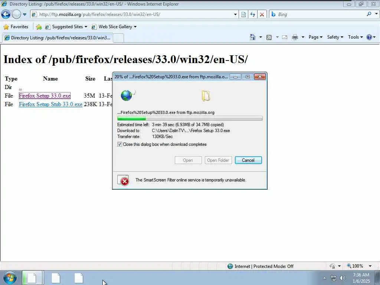This screenshot has height=285, width=380.
Task: Open the Favorites star button
Action: (x=16, y=27)
